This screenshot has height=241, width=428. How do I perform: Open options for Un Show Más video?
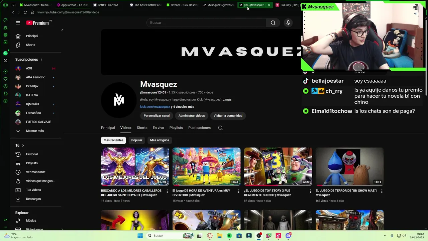click(x=382, y=191)
